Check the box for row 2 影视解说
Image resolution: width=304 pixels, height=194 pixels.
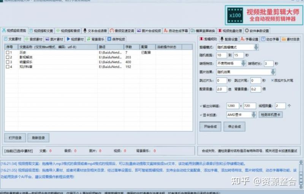pos(8,57)
